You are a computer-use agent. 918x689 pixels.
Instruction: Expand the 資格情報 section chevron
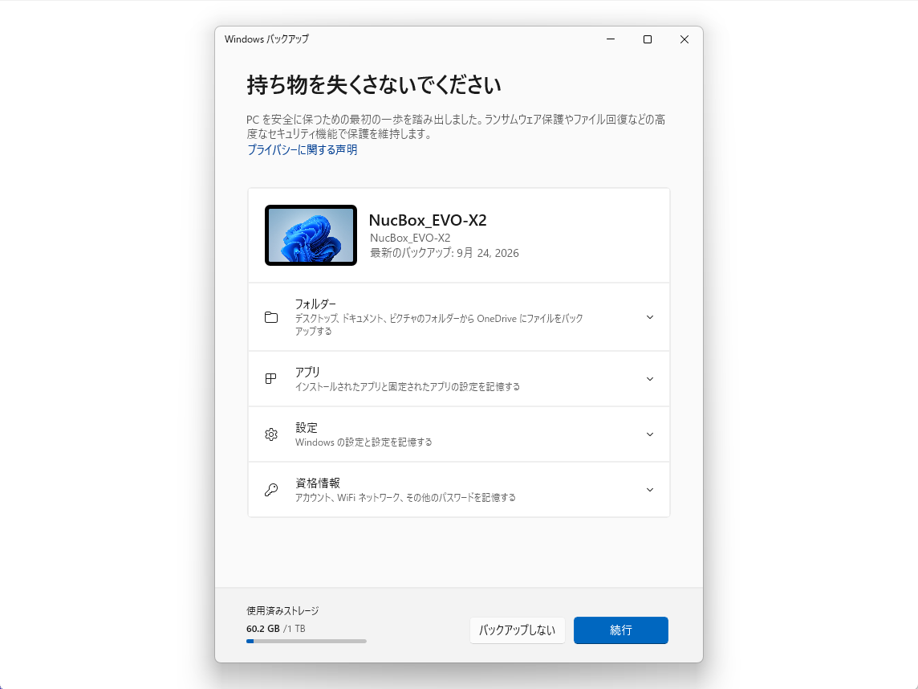(650, 490)
